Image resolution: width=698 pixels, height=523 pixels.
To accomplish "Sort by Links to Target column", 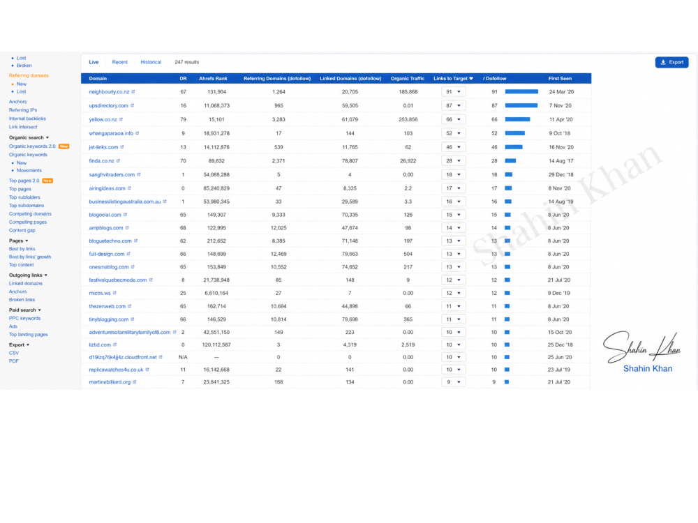I will 453,78.
